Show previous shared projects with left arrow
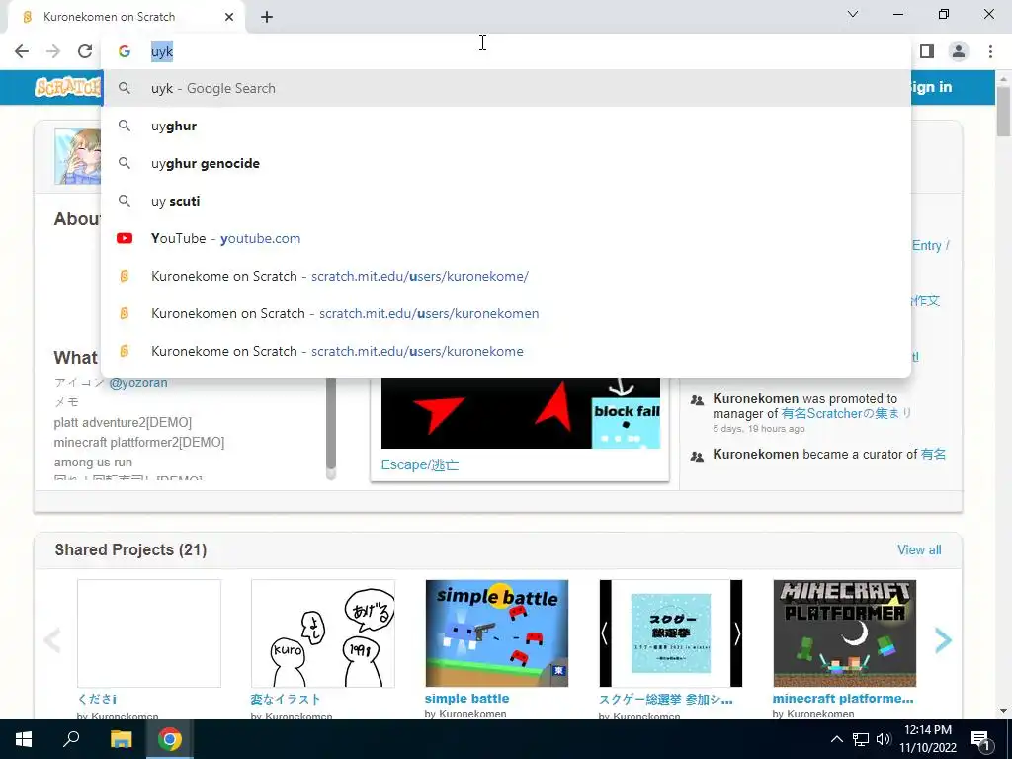The width and height of the screenshot is (1012, 759). pyautogui.click(x=51, y=640)
